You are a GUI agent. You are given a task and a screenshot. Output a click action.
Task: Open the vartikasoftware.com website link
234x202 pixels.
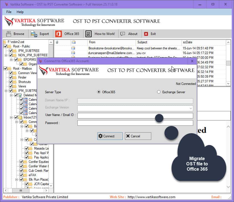[x=151, y=197]
